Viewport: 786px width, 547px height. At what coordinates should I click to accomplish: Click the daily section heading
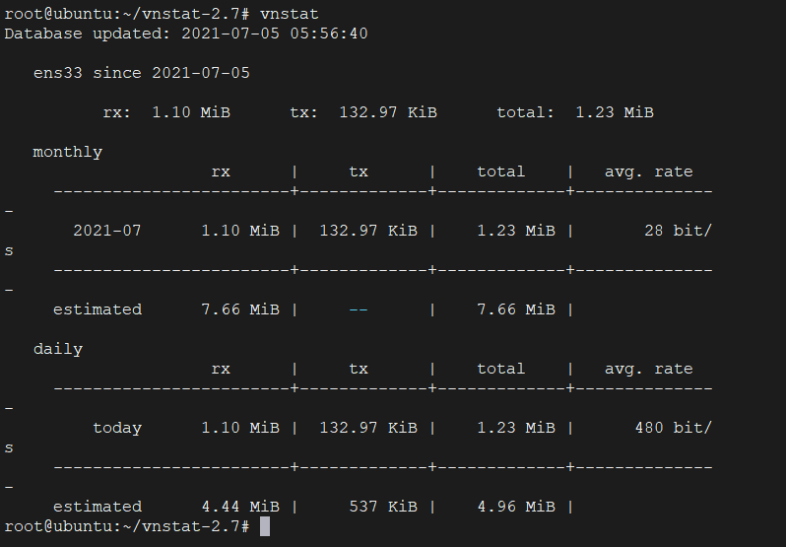point(58,349)
